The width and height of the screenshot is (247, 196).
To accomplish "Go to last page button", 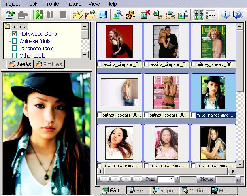I will (138, 179).
